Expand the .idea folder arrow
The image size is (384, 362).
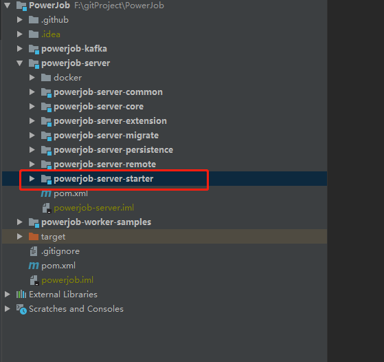click(20, 34)
